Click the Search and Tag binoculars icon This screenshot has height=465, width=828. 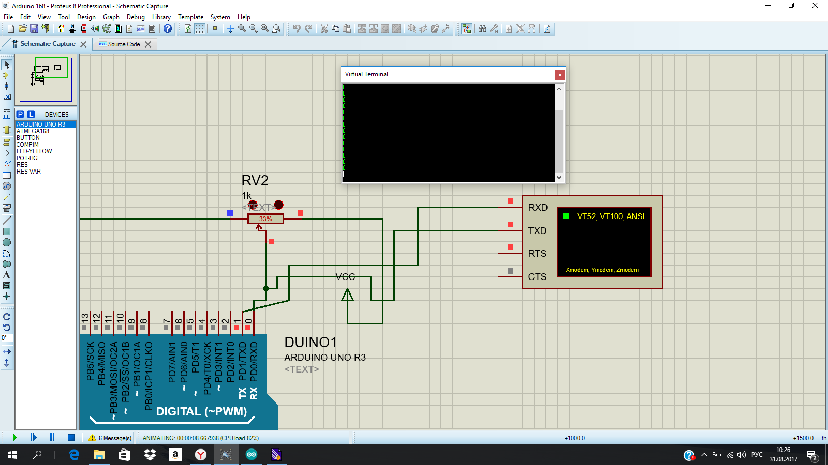[x=482, y=28]
